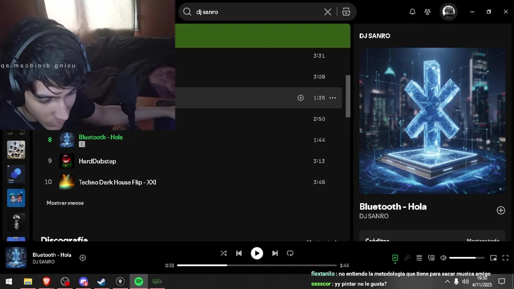The image size is (514, 289).
Task: Play track 8 Bluetooth - Hola
Action: 50,140
